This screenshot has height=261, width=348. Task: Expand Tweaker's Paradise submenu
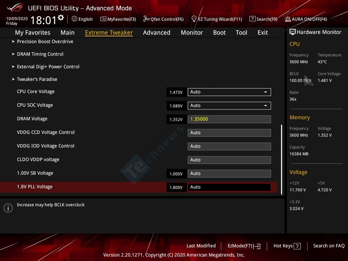pyautogui.click(x=37, y=79)
